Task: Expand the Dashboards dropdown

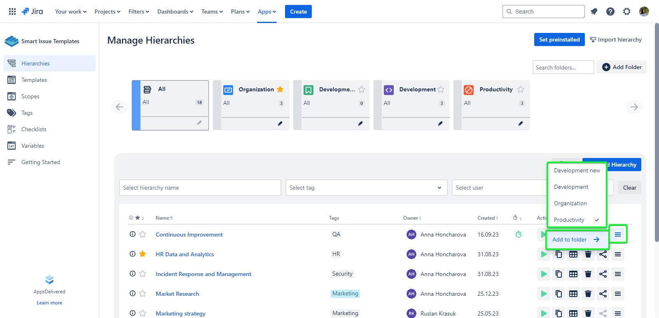Action: [175, 12]
